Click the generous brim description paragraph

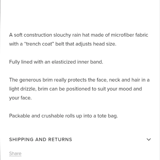[x=79, y=89]
